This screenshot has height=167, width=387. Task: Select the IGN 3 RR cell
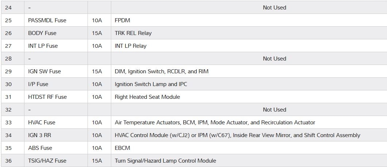click(39, 135)
